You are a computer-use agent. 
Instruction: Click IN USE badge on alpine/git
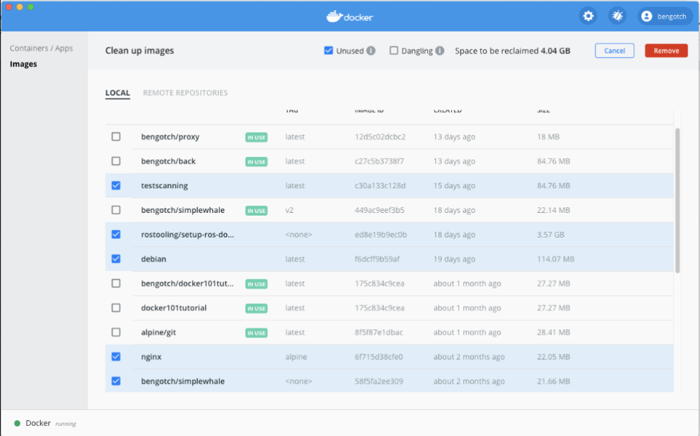pos(256,333)
